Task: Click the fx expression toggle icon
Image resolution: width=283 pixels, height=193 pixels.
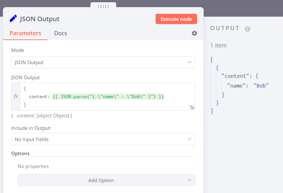Action: point(16,96)
